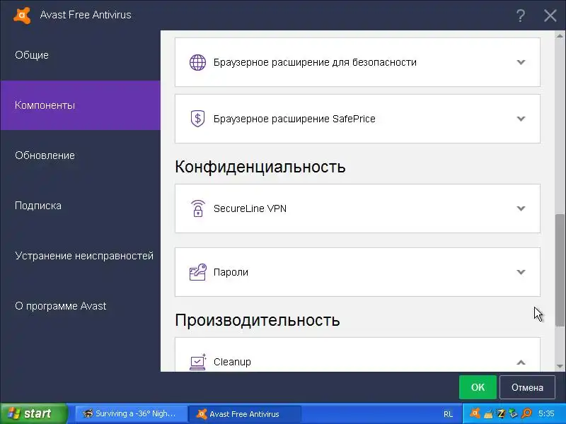Expand Браузерное расширение для безопасности chevron
The height and width of the screenshot is (424, 566).
521,62
